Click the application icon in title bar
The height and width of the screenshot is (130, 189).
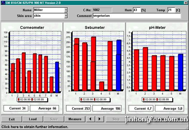tap(3, 2)
